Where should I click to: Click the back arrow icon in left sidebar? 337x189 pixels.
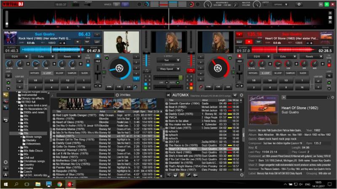click(x=6, y=120)
